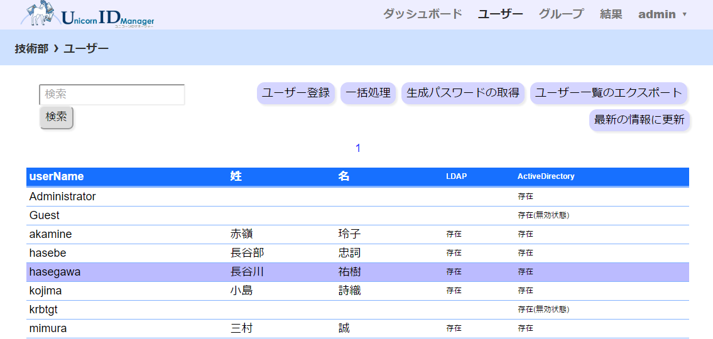Open the akamine user entry
This screenshot has height=339, width=713.
point(51,234)
